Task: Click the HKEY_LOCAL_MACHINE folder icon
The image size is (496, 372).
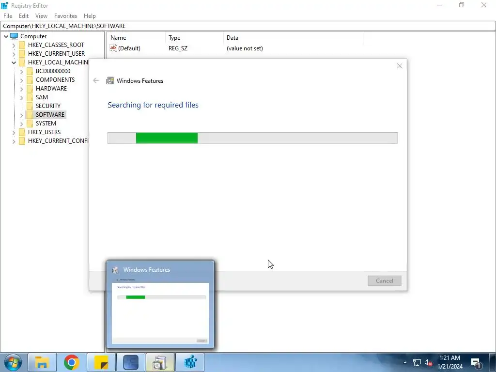Action: 22,62
